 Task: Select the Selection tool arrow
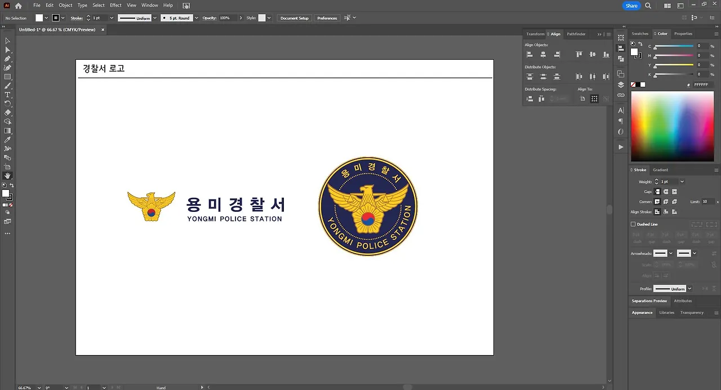pos(8,41)
